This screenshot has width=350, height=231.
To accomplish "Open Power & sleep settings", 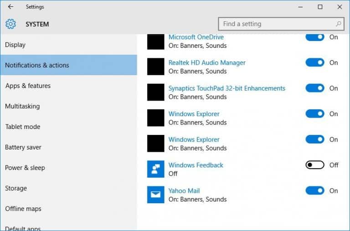I will [68, 168].
